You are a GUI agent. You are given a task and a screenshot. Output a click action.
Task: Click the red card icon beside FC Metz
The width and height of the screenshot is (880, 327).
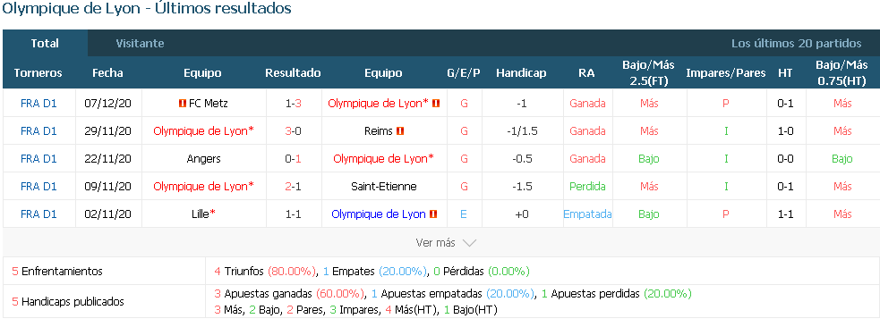pyautogui.click(x=182, y=103)
